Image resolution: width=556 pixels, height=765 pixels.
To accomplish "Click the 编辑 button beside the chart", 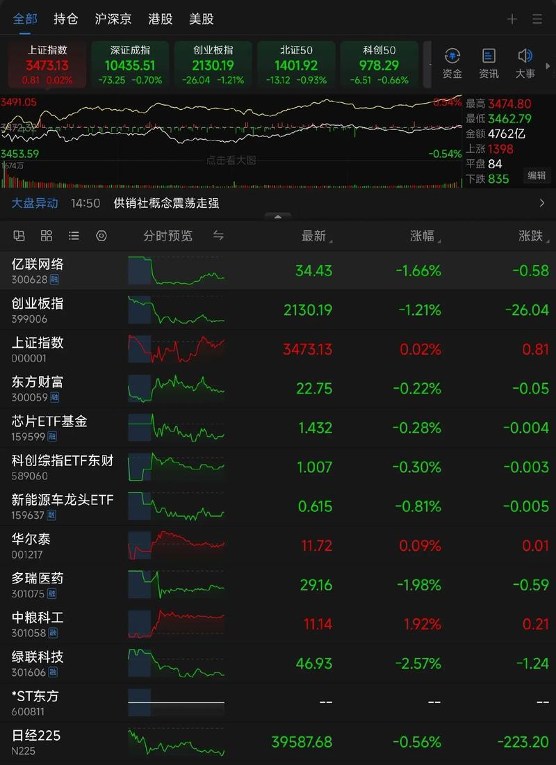I will 537,175.
